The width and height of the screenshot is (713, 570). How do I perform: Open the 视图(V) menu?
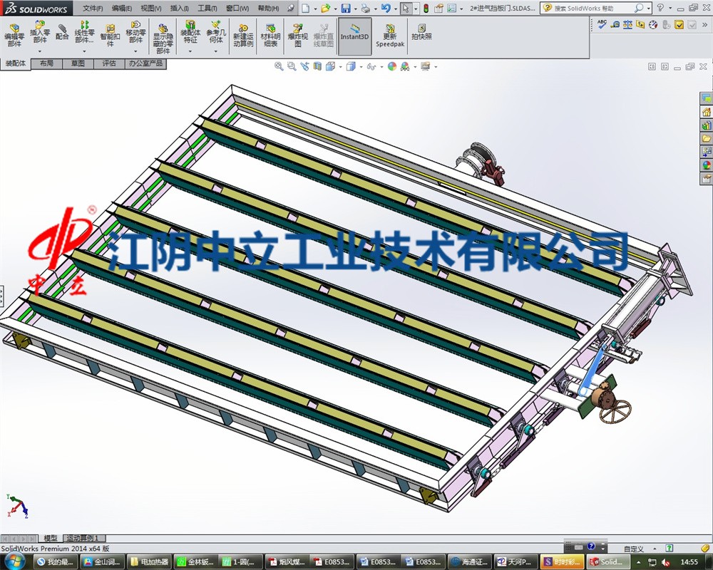[x=151, y=8]
